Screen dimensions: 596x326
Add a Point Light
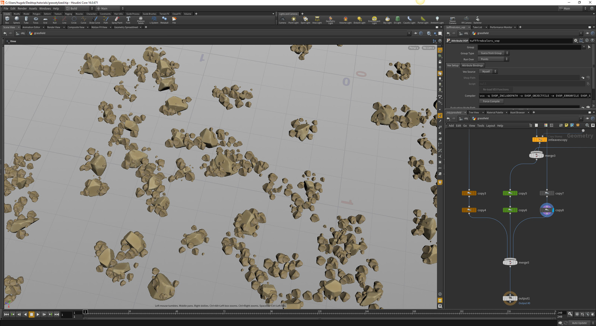coord(294,20)
